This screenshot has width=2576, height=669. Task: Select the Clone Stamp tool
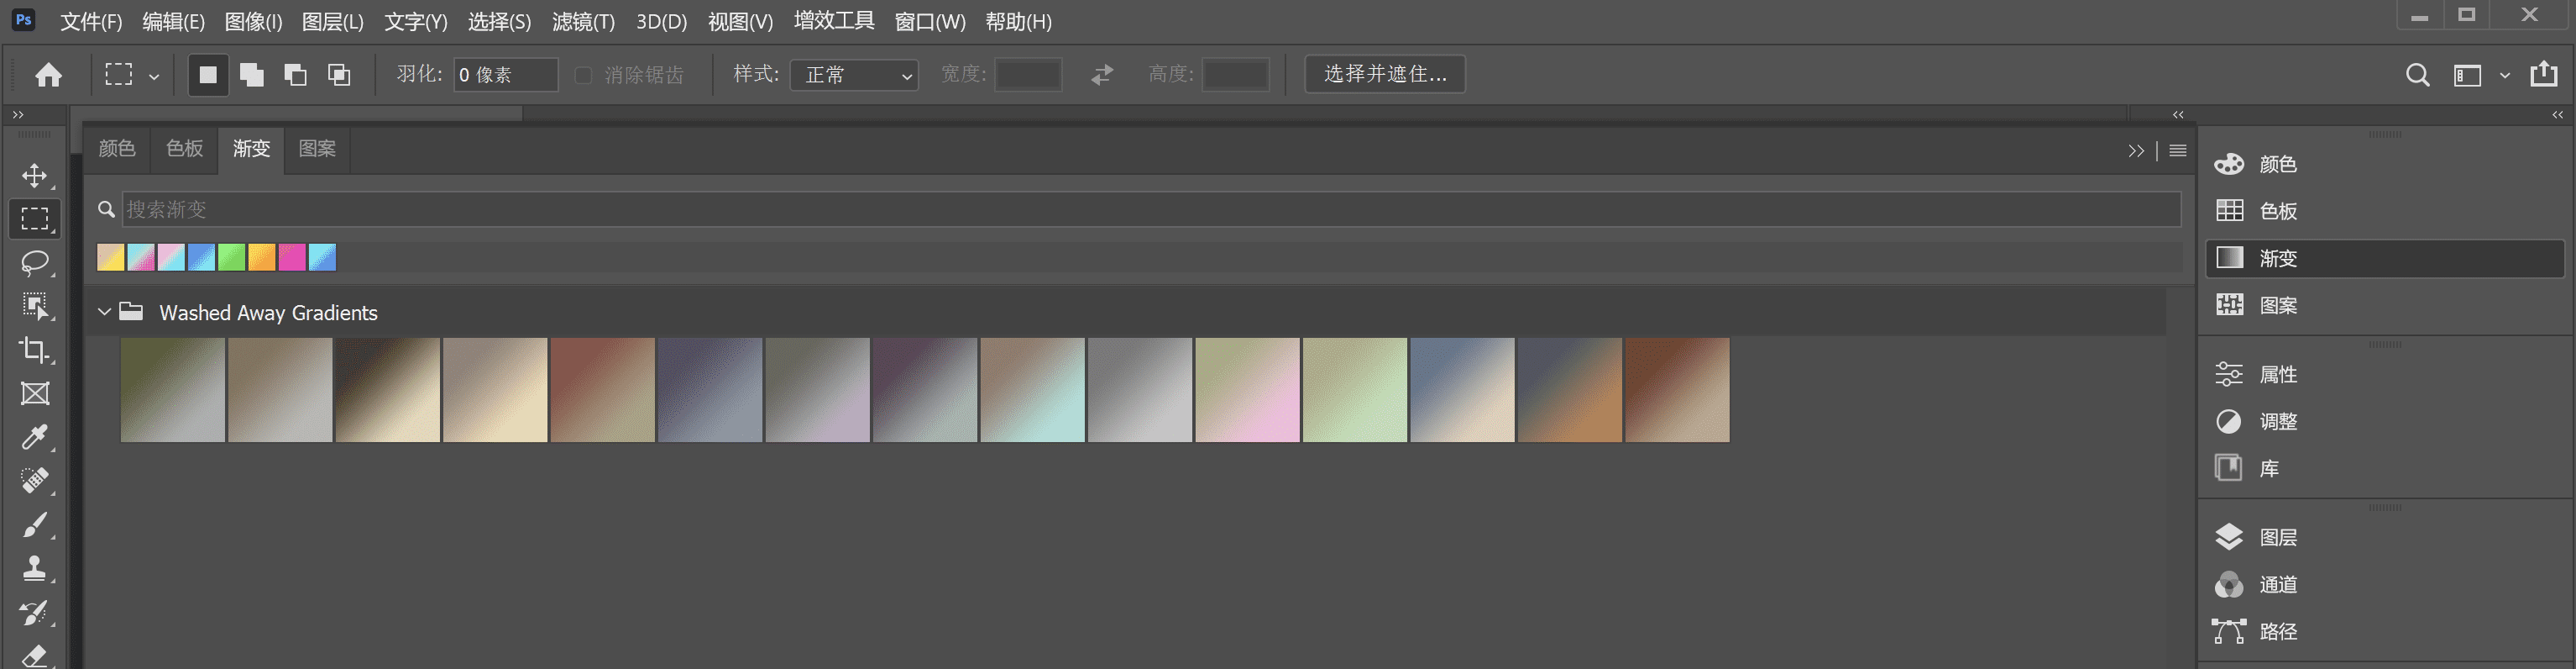34,568
